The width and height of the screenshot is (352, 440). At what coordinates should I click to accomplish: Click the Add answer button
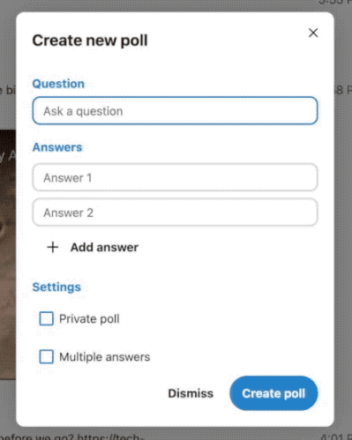[93, 247]
